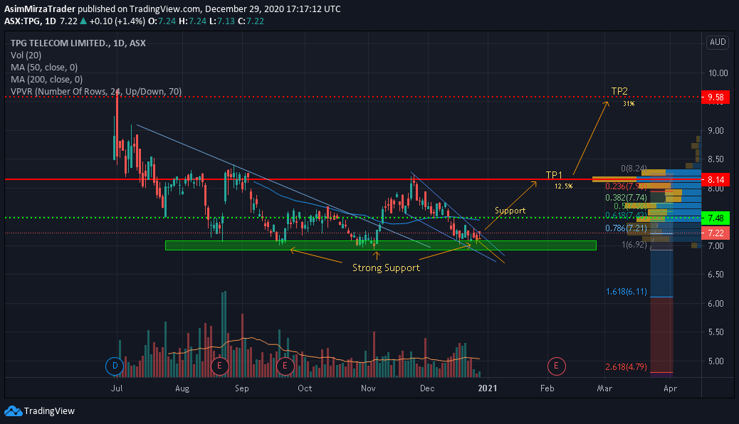Image resolution: width=739 pixels, height=424 pixels.
Task: Click the 5.00 price axis label
Action: pos(716,361)
